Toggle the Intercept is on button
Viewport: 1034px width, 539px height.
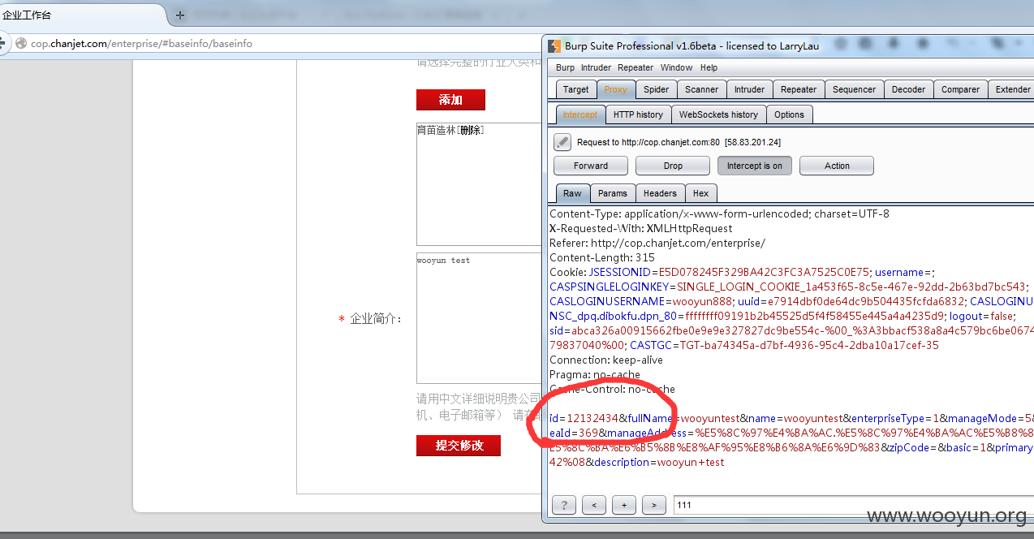click(x=754, y=166)
